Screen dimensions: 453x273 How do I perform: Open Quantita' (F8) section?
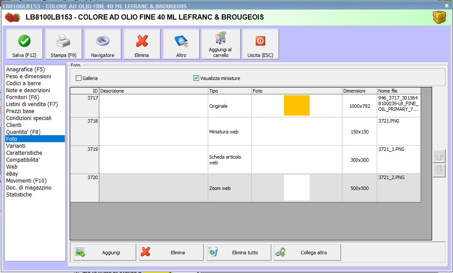[23, 132]
